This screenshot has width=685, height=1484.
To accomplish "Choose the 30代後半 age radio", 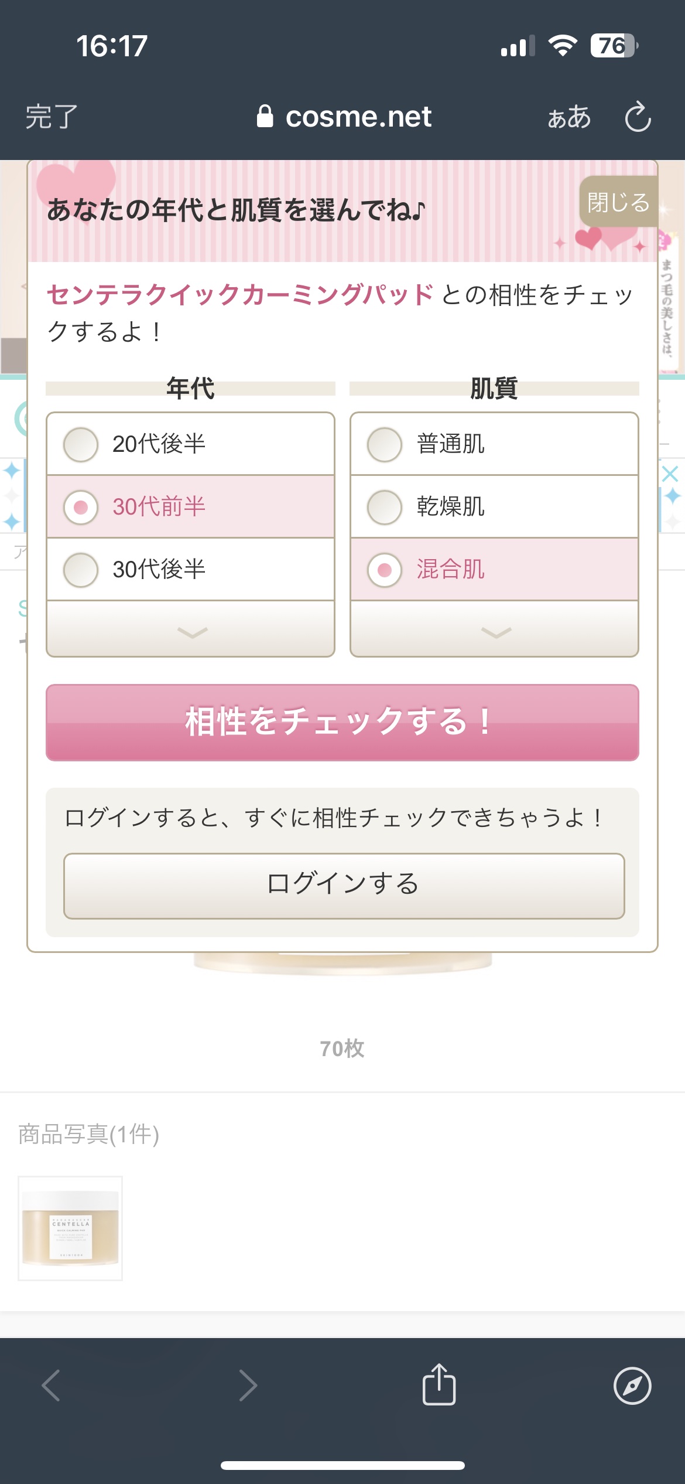I will coord(190,569).
